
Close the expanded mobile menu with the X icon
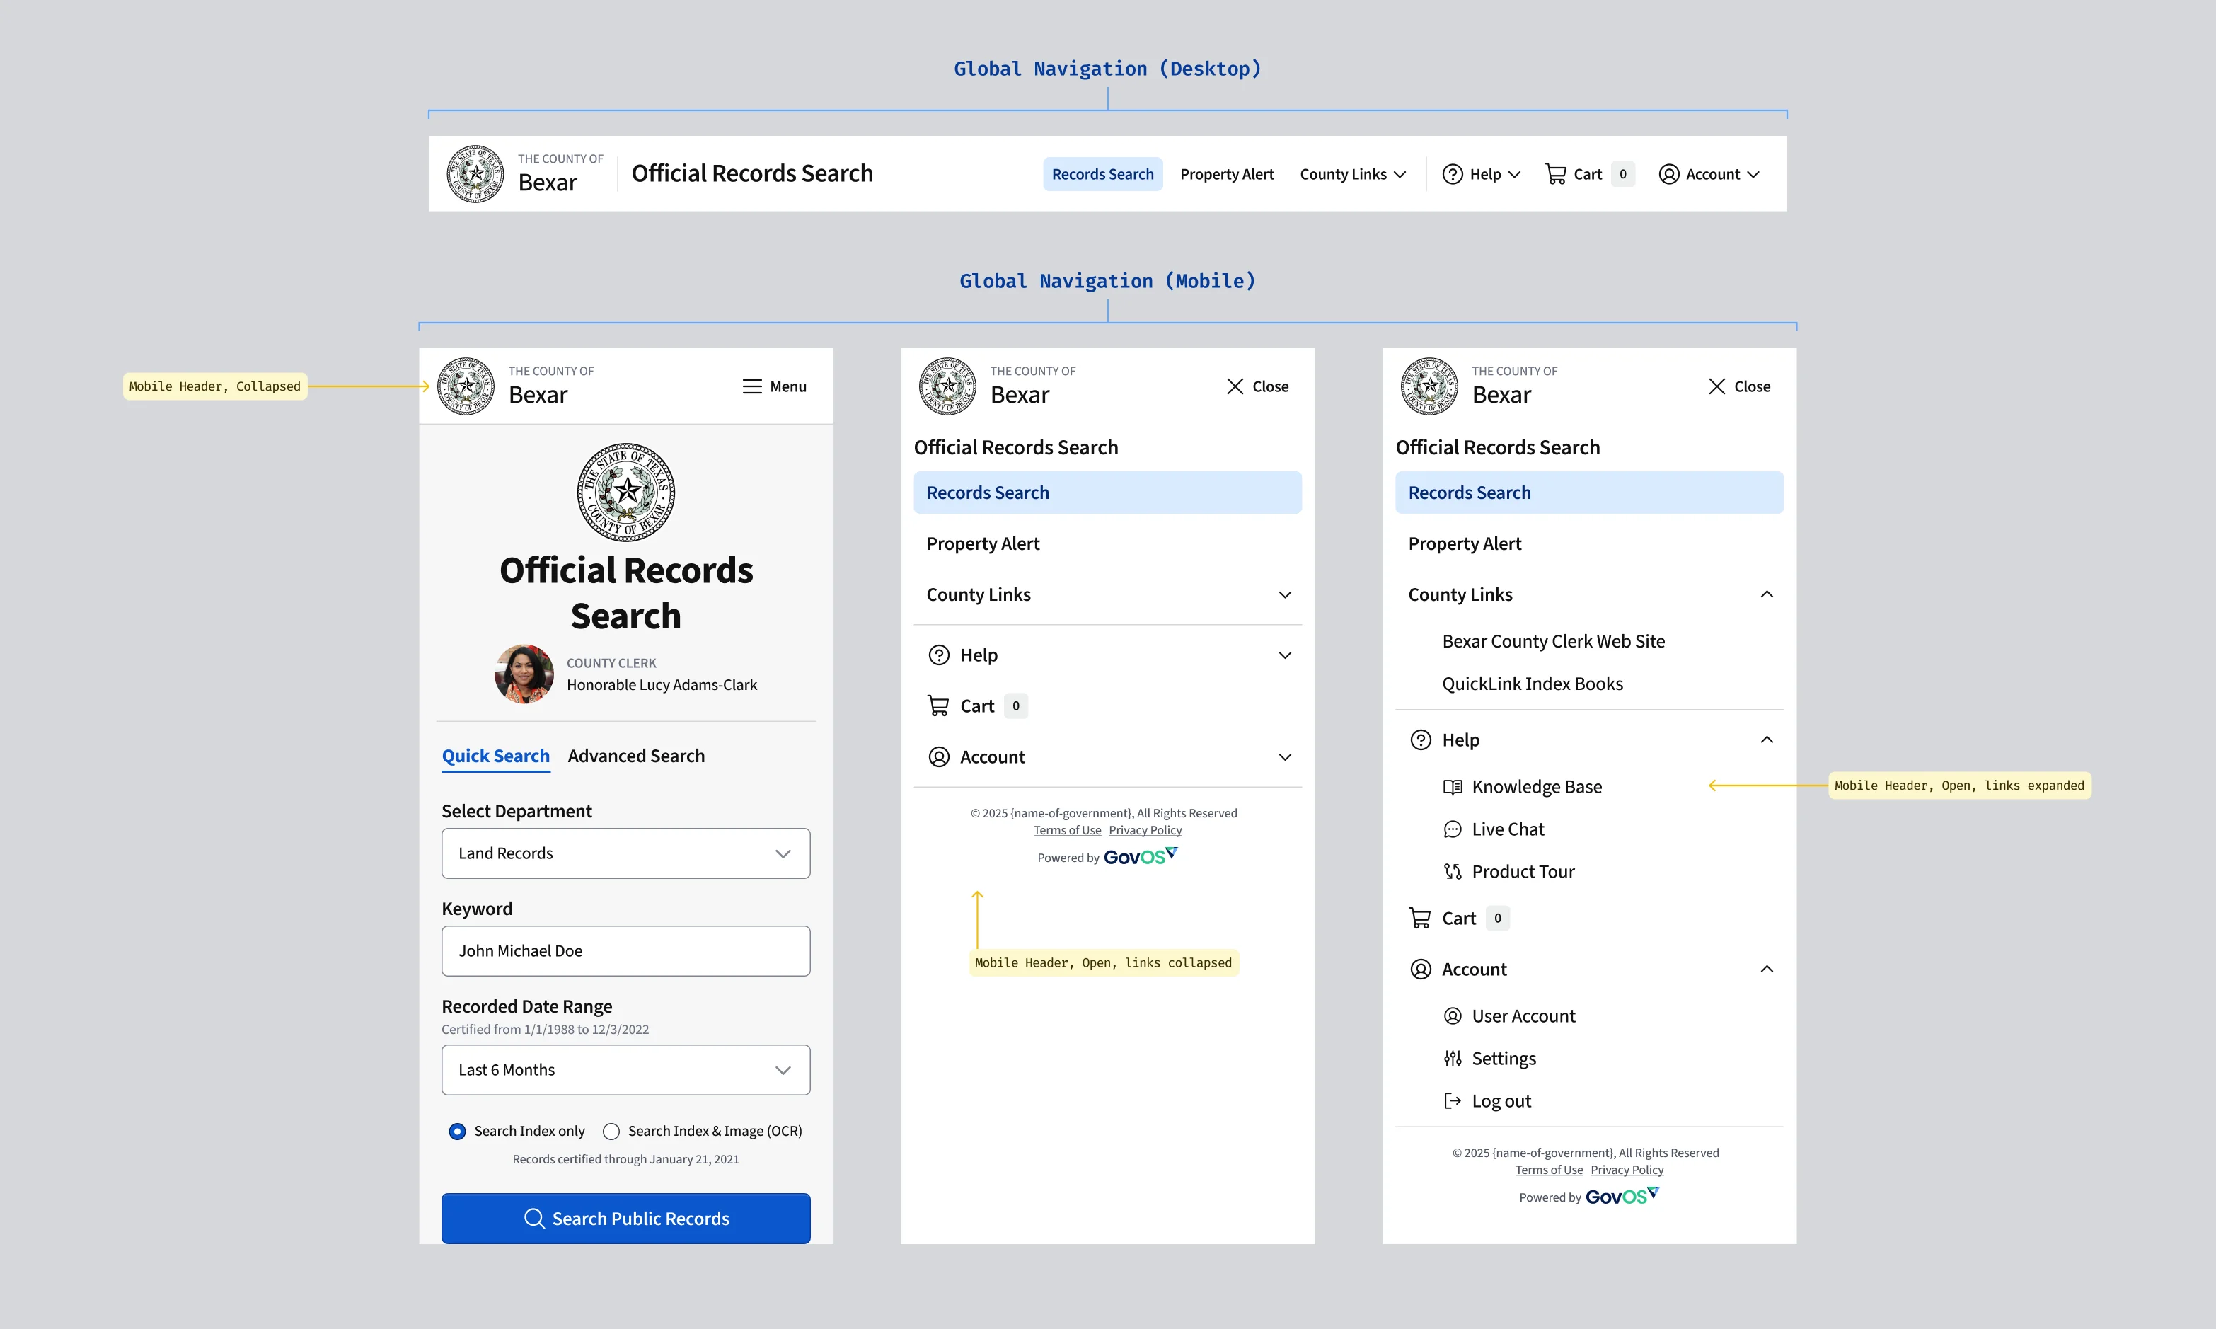(1716, 386)
